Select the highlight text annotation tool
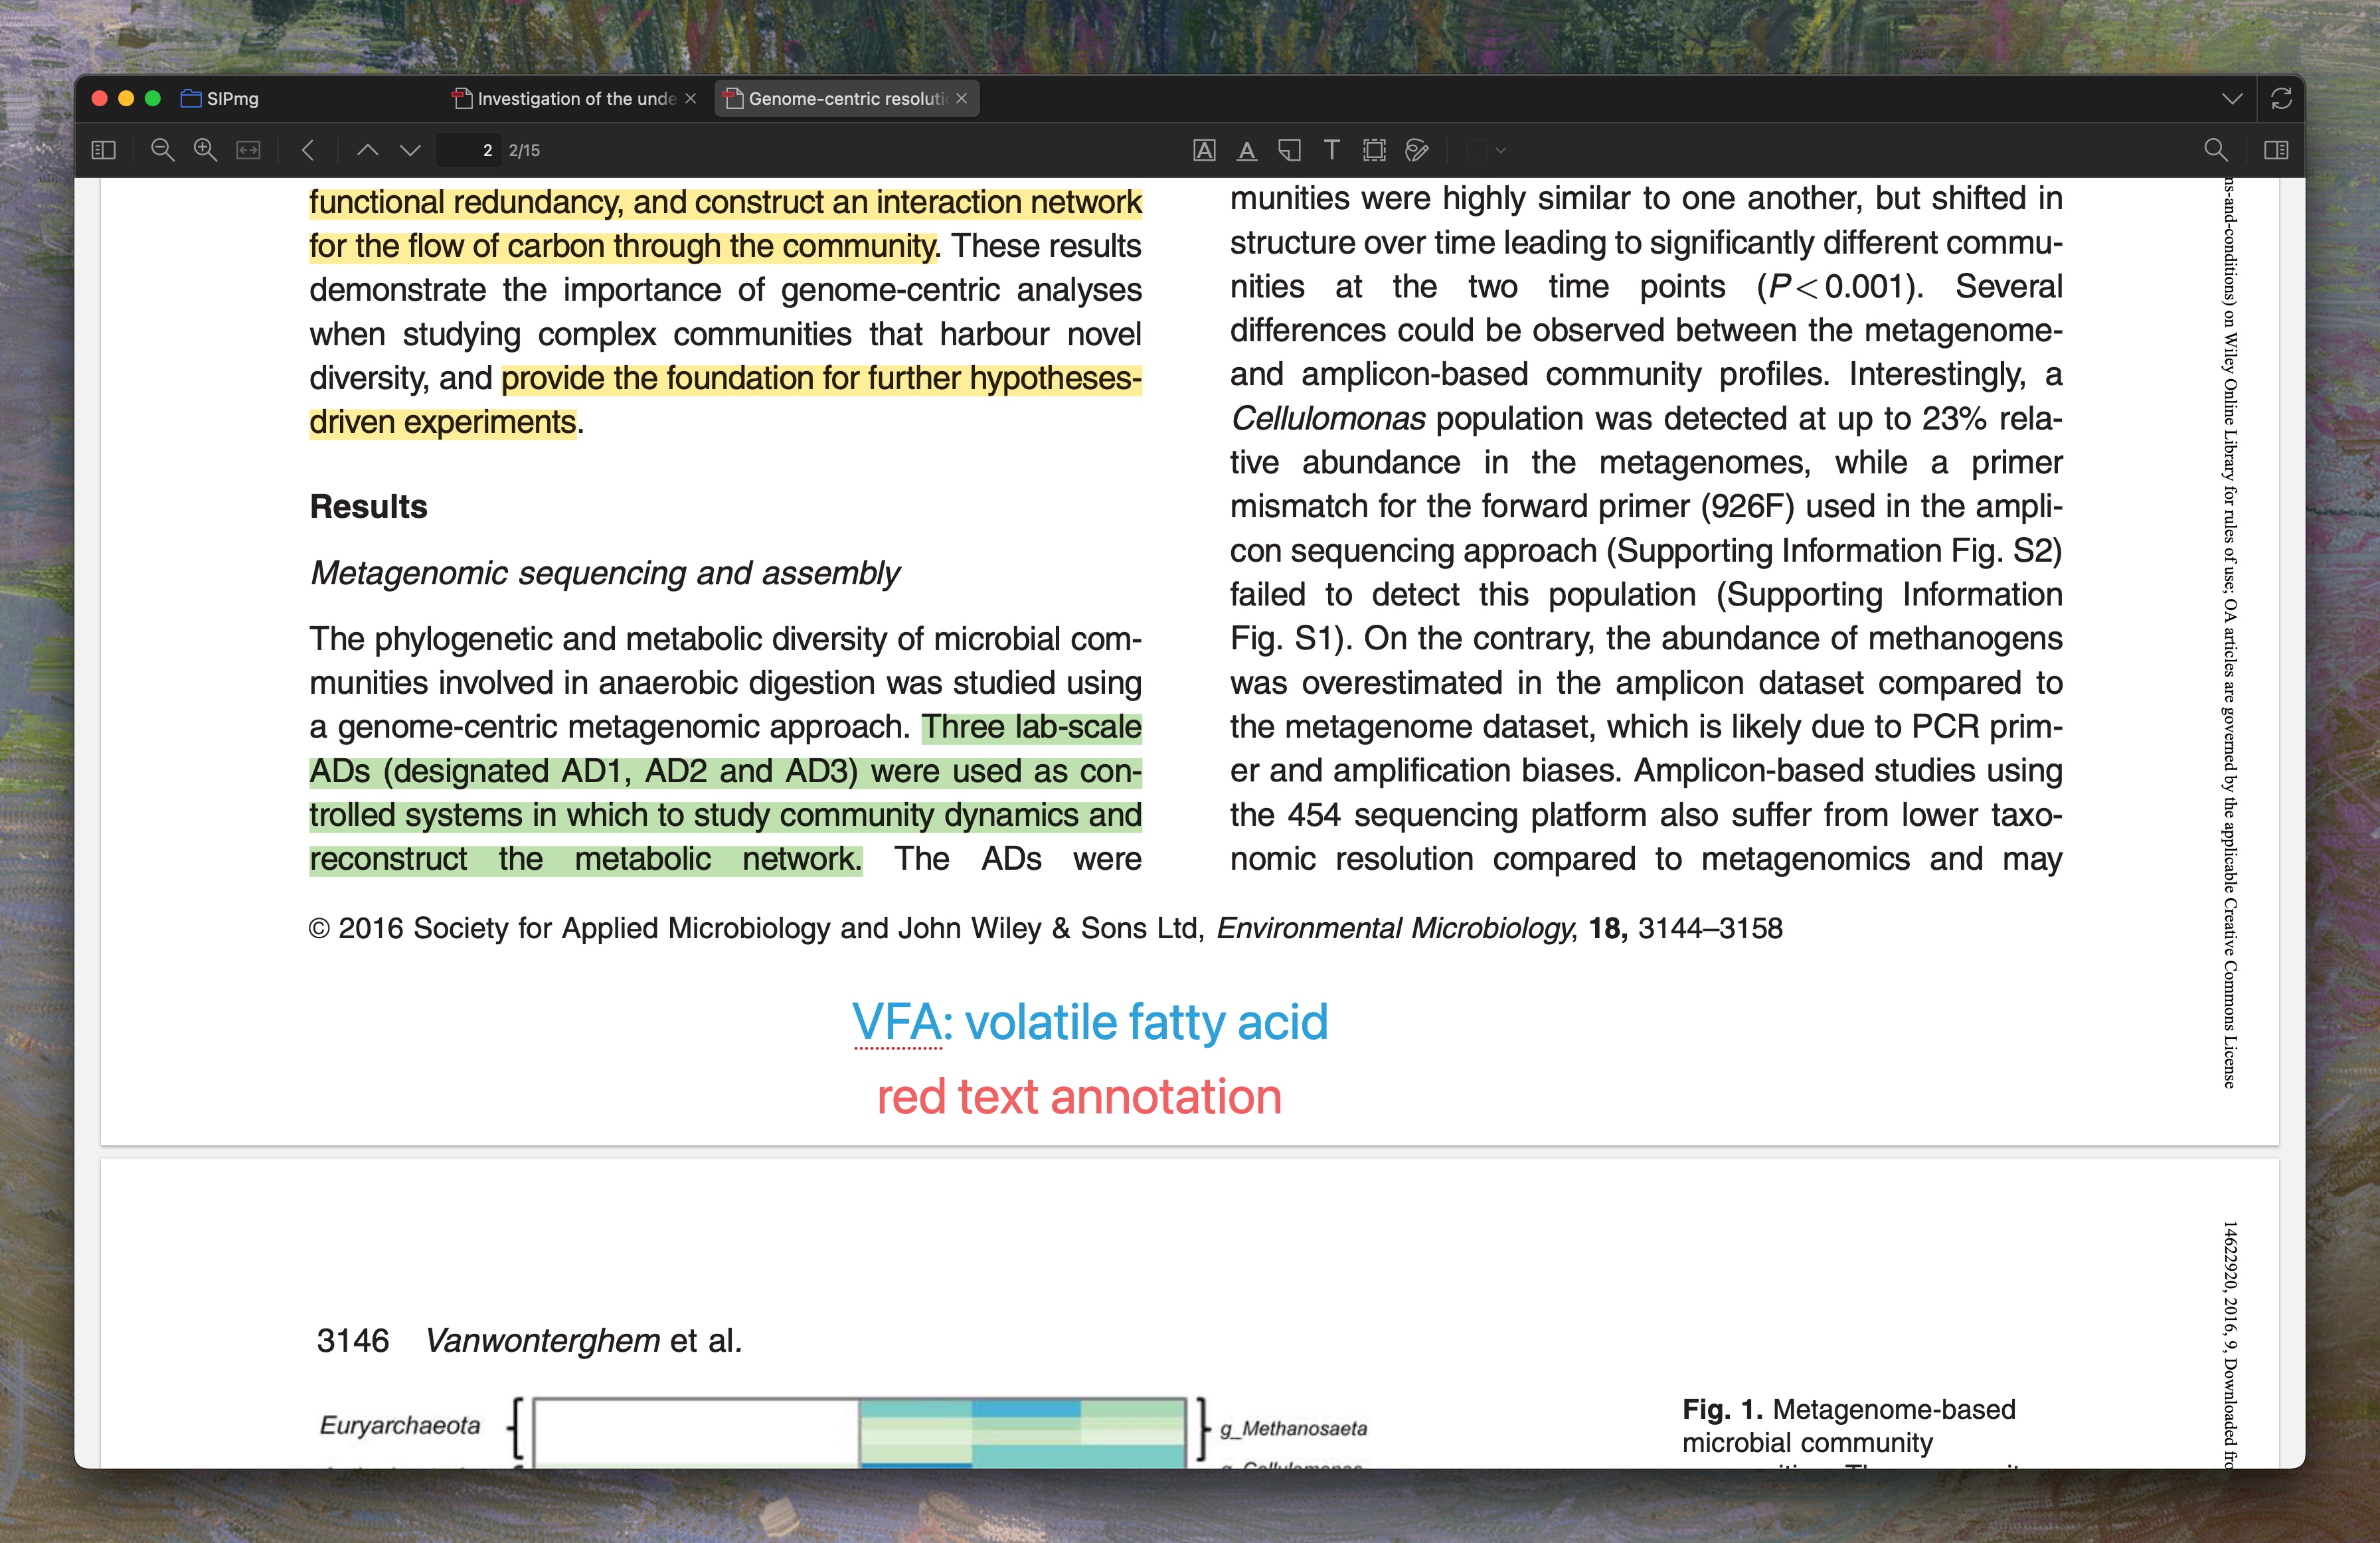This screenshot has height=1543, width=2380. [1204, 150]
